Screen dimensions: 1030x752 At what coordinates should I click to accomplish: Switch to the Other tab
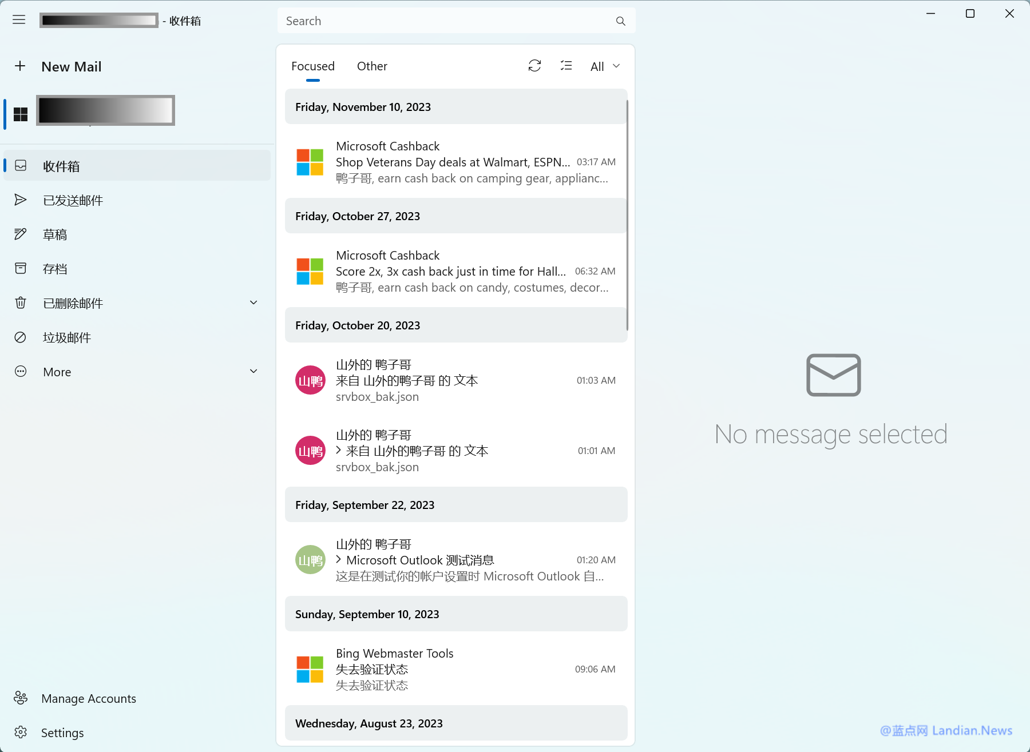372,66
